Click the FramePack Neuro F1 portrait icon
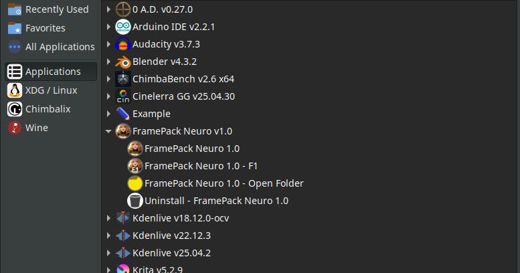520x273 pixels. point(135,166)
